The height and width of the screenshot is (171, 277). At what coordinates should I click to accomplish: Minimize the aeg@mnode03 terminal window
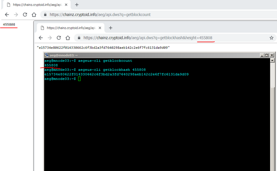[x=262, y=55]
